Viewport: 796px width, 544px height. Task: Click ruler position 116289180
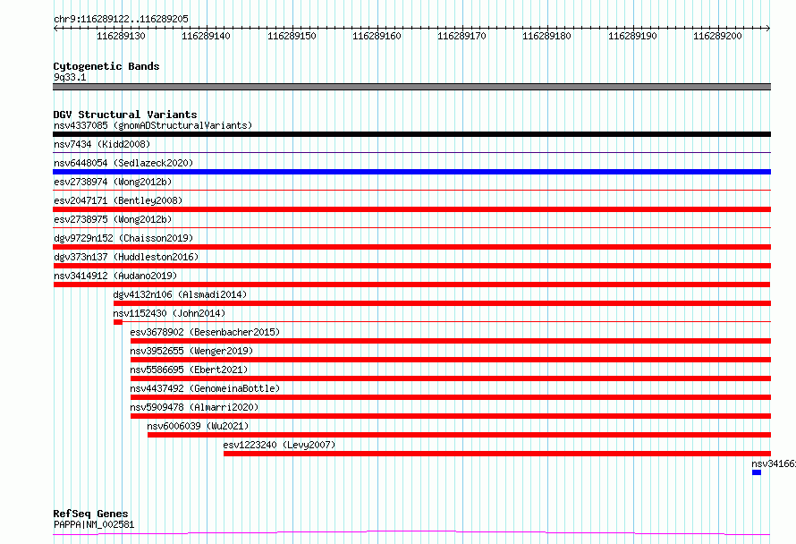point(546,36)
